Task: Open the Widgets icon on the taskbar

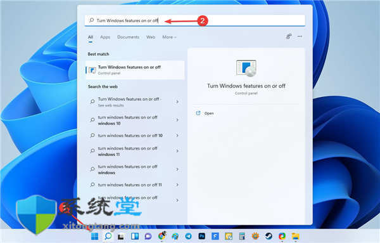Action: pos(135,236)
